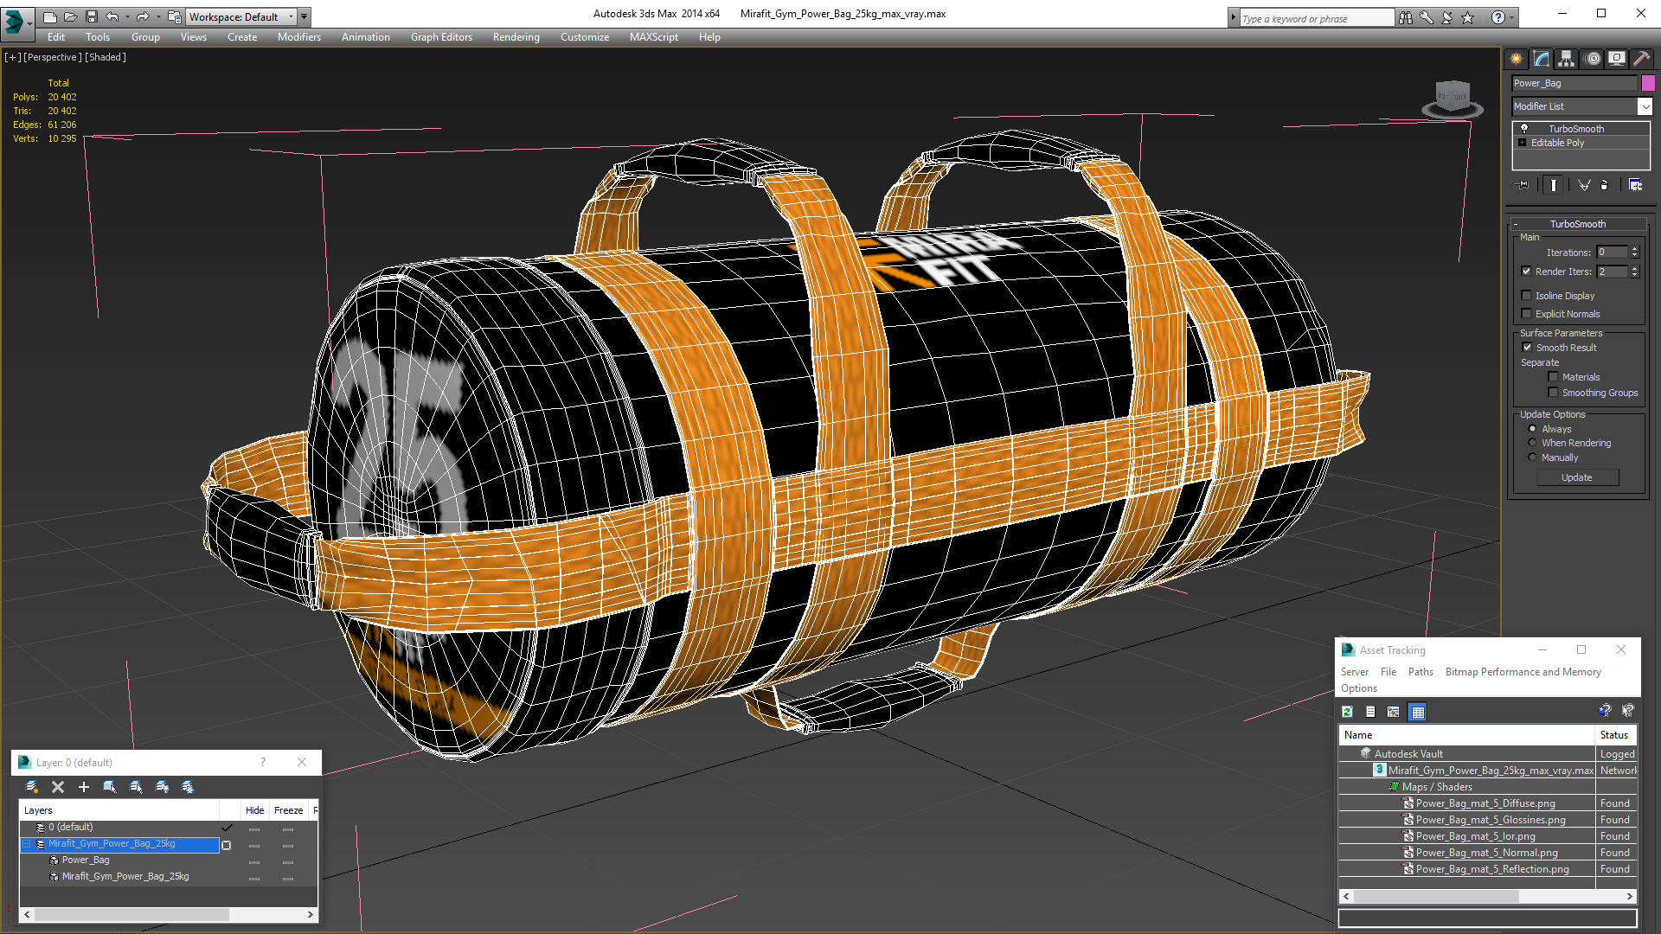
Task: Click Status column header in Asset Tracking
Action: [1614, 735]
